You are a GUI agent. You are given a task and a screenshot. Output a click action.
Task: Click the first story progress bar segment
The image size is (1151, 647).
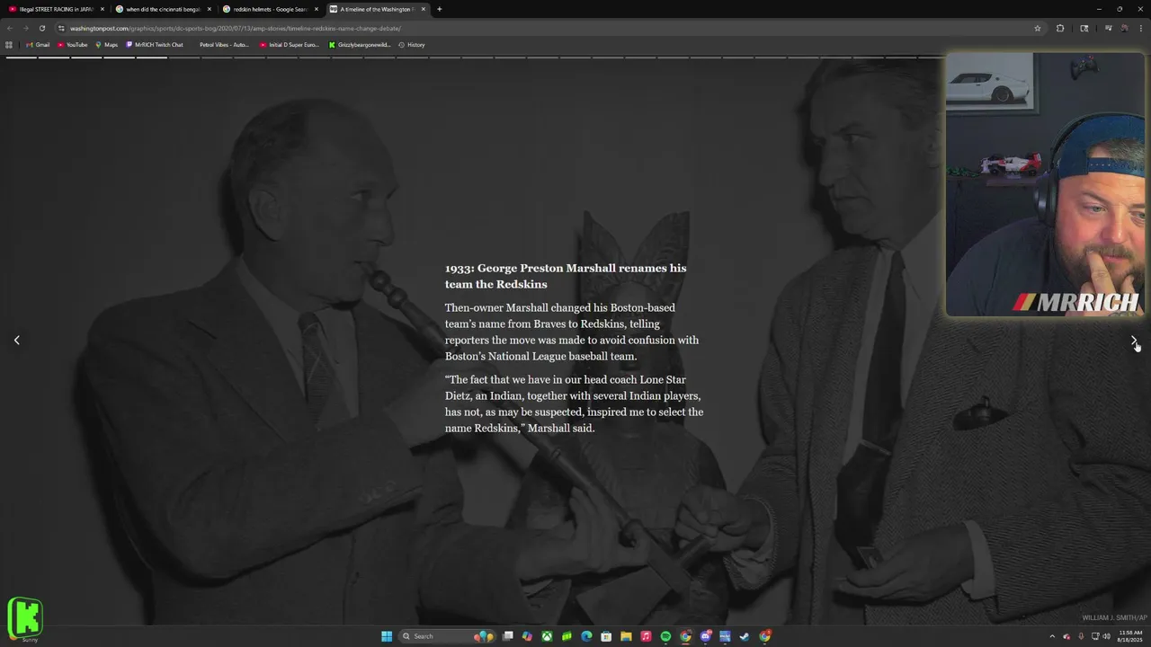(22, 58)
